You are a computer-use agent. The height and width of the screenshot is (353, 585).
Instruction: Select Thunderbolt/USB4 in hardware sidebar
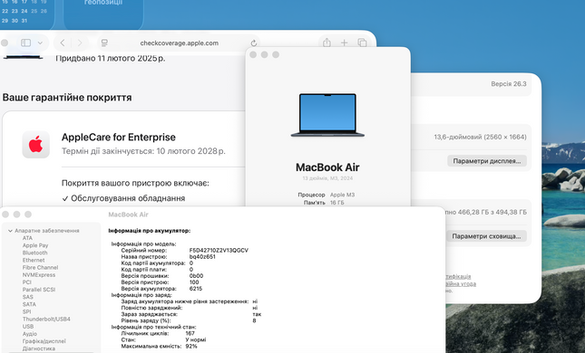[x=46, y=320]
